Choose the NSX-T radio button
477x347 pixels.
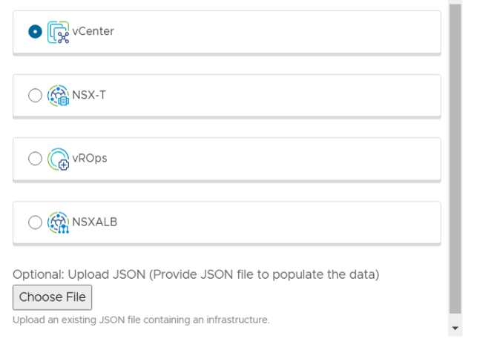[x=35, y=96]
